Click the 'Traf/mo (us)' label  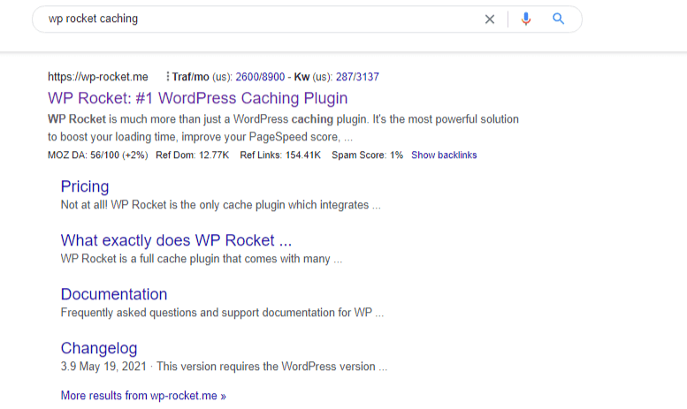(x=202, y=77)
